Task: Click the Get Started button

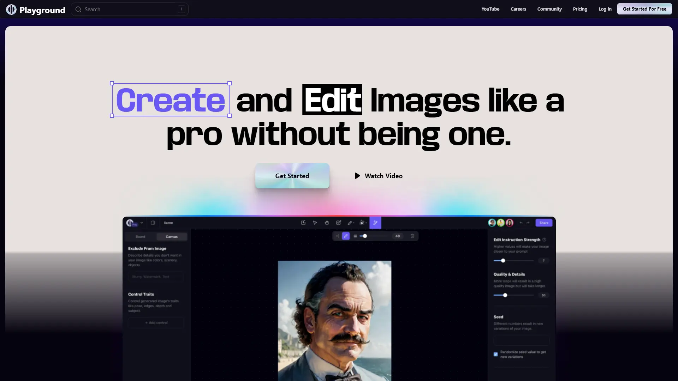Action: coord(292,176)
